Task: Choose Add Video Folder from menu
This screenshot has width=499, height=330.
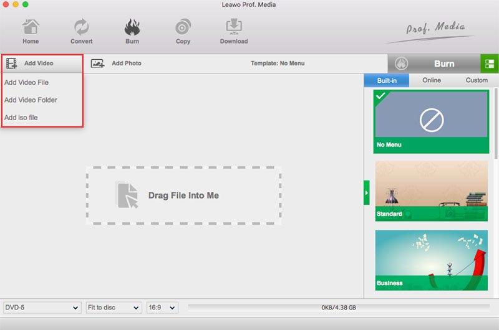Action: pos(31,100)
